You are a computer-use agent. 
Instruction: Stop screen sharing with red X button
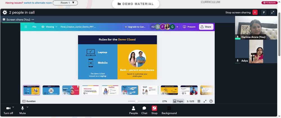[255, 13]
